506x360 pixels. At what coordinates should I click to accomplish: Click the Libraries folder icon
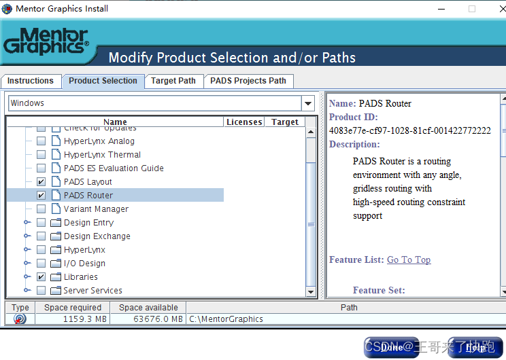(x=56, y=276)
